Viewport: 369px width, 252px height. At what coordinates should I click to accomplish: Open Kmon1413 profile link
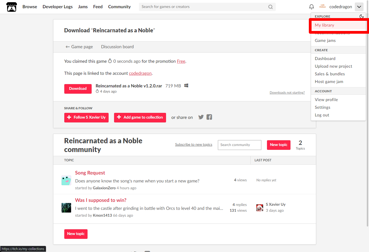[102, 216]
